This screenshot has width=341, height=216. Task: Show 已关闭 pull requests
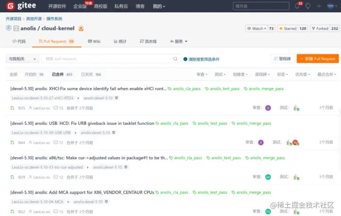pyautogui.click(x=91, y=74)
